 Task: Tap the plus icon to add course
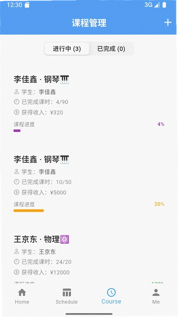pos(168,23)
